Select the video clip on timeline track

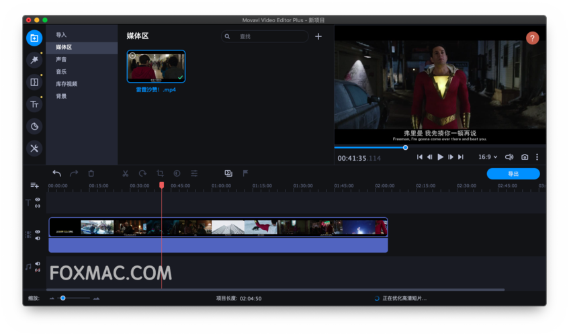pyautogui.click(x=218, y=227)
